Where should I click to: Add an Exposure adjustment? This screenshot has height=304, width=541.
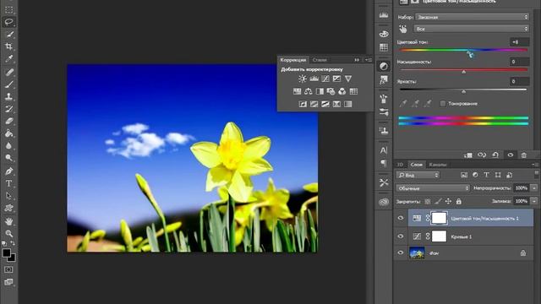(336, 79)
